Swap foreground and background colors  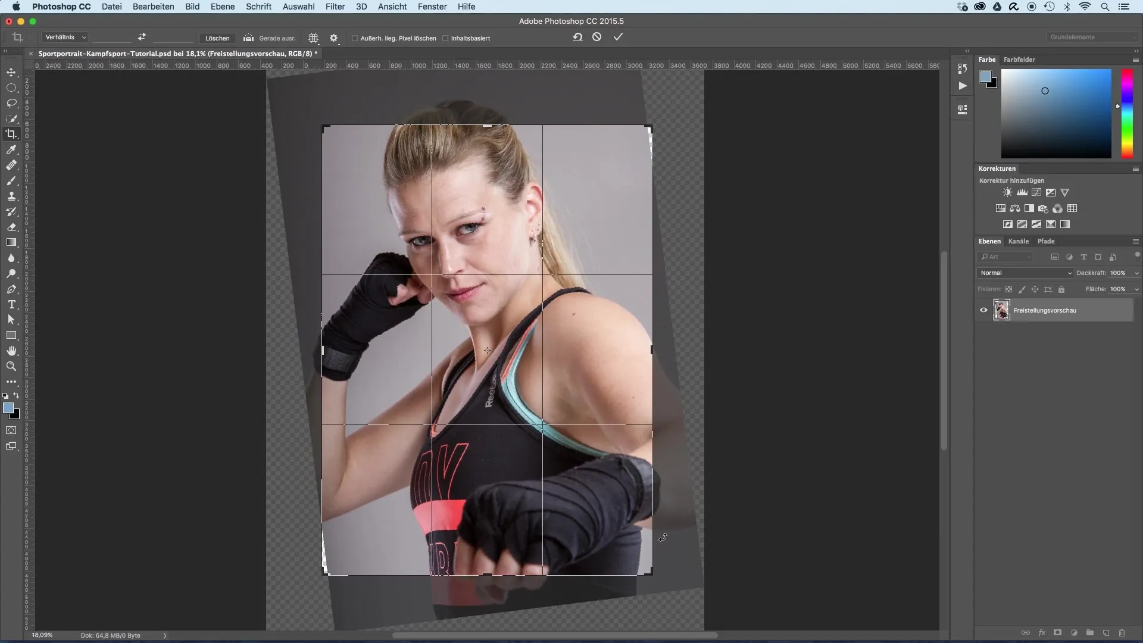pos(16,395)
